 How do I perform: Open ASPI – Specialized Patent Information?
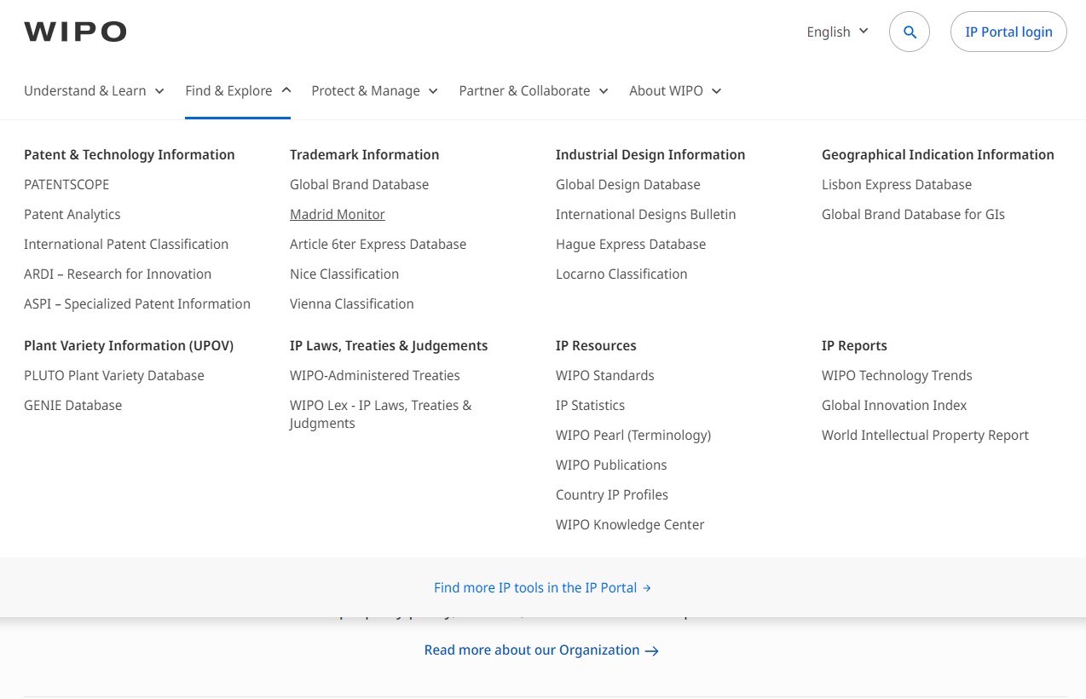pyautogui.click(x=137, y=304)
